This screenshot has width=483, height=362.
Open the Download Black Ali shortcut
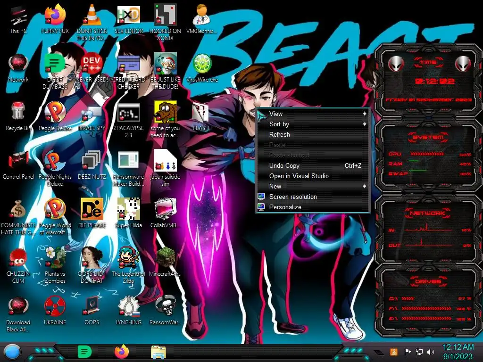point(18,314)
